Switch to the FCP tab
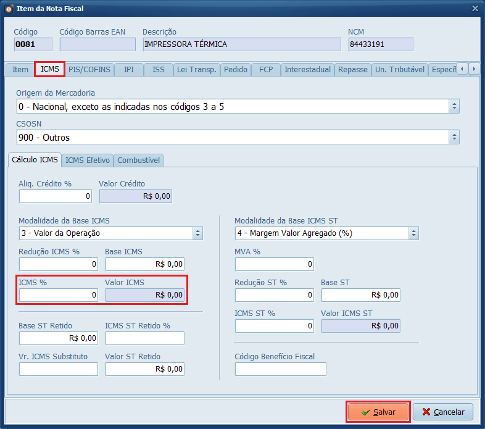Screen dimensions: 485x429 tap(265, 70)
